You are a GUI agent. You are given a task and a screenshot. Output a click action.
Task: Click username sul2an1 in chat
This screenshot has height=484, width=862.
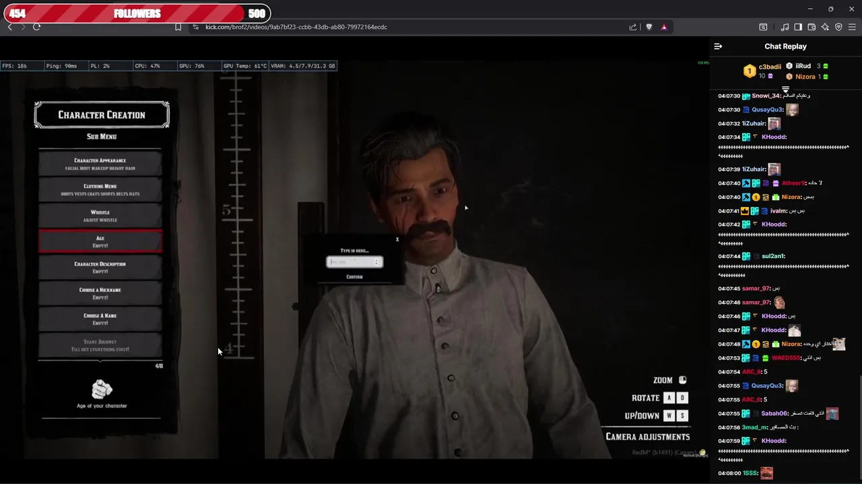774,256
